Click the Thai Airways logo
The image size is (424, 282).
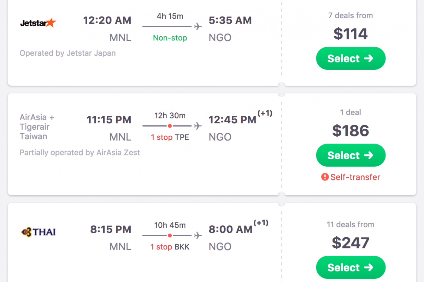click(38, 232)
